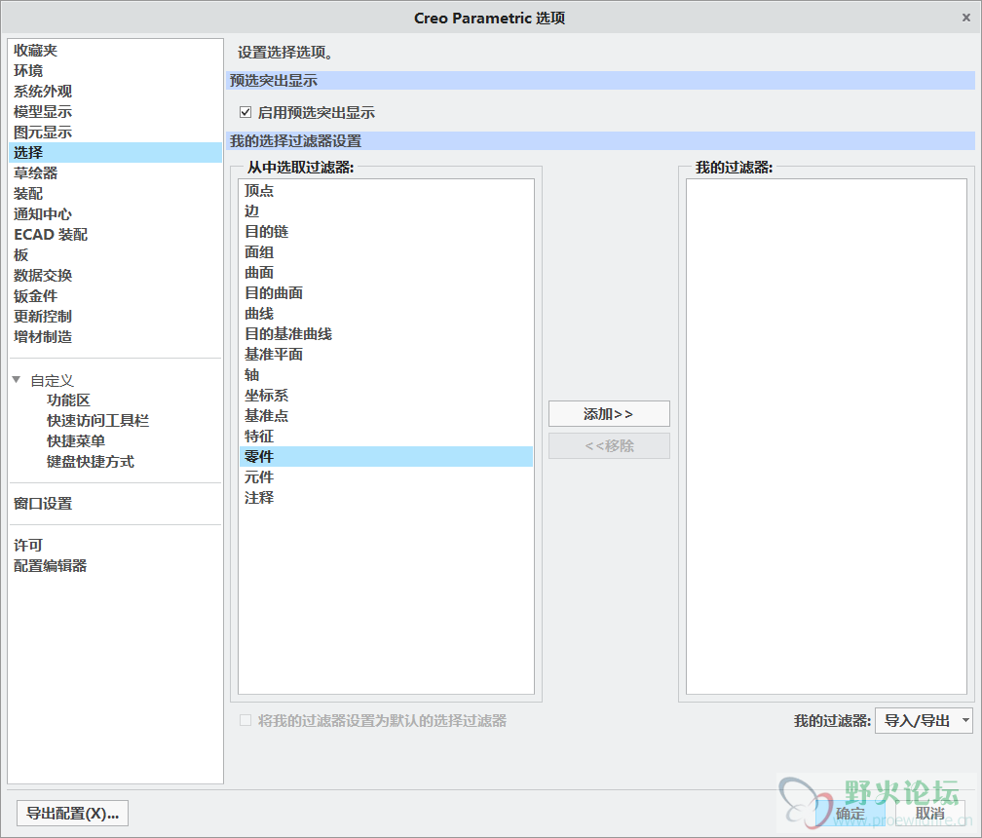The height and width of the screenshot is (838, 982).
Task: Select the 基准点 filter
Action: [x=386, y=416]
